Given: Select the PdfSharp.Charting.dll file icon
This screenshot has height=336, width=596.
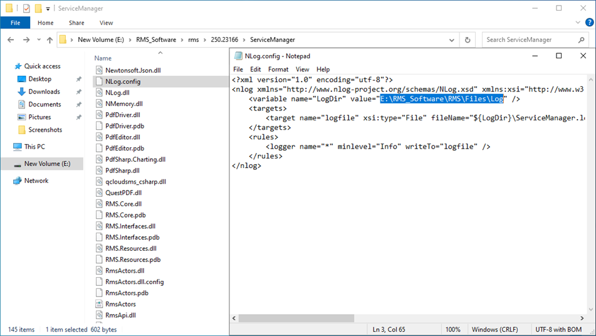Looking at the screenshot, I should 99,159.
